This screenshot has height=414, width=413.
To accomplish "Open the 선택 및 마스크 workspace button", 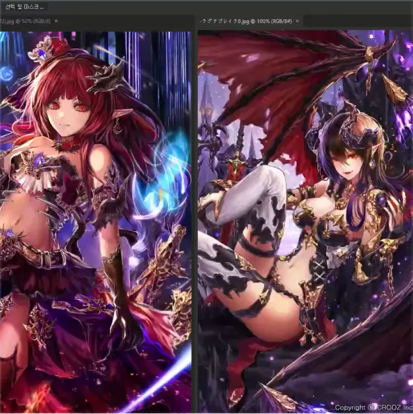I will 24,7.
